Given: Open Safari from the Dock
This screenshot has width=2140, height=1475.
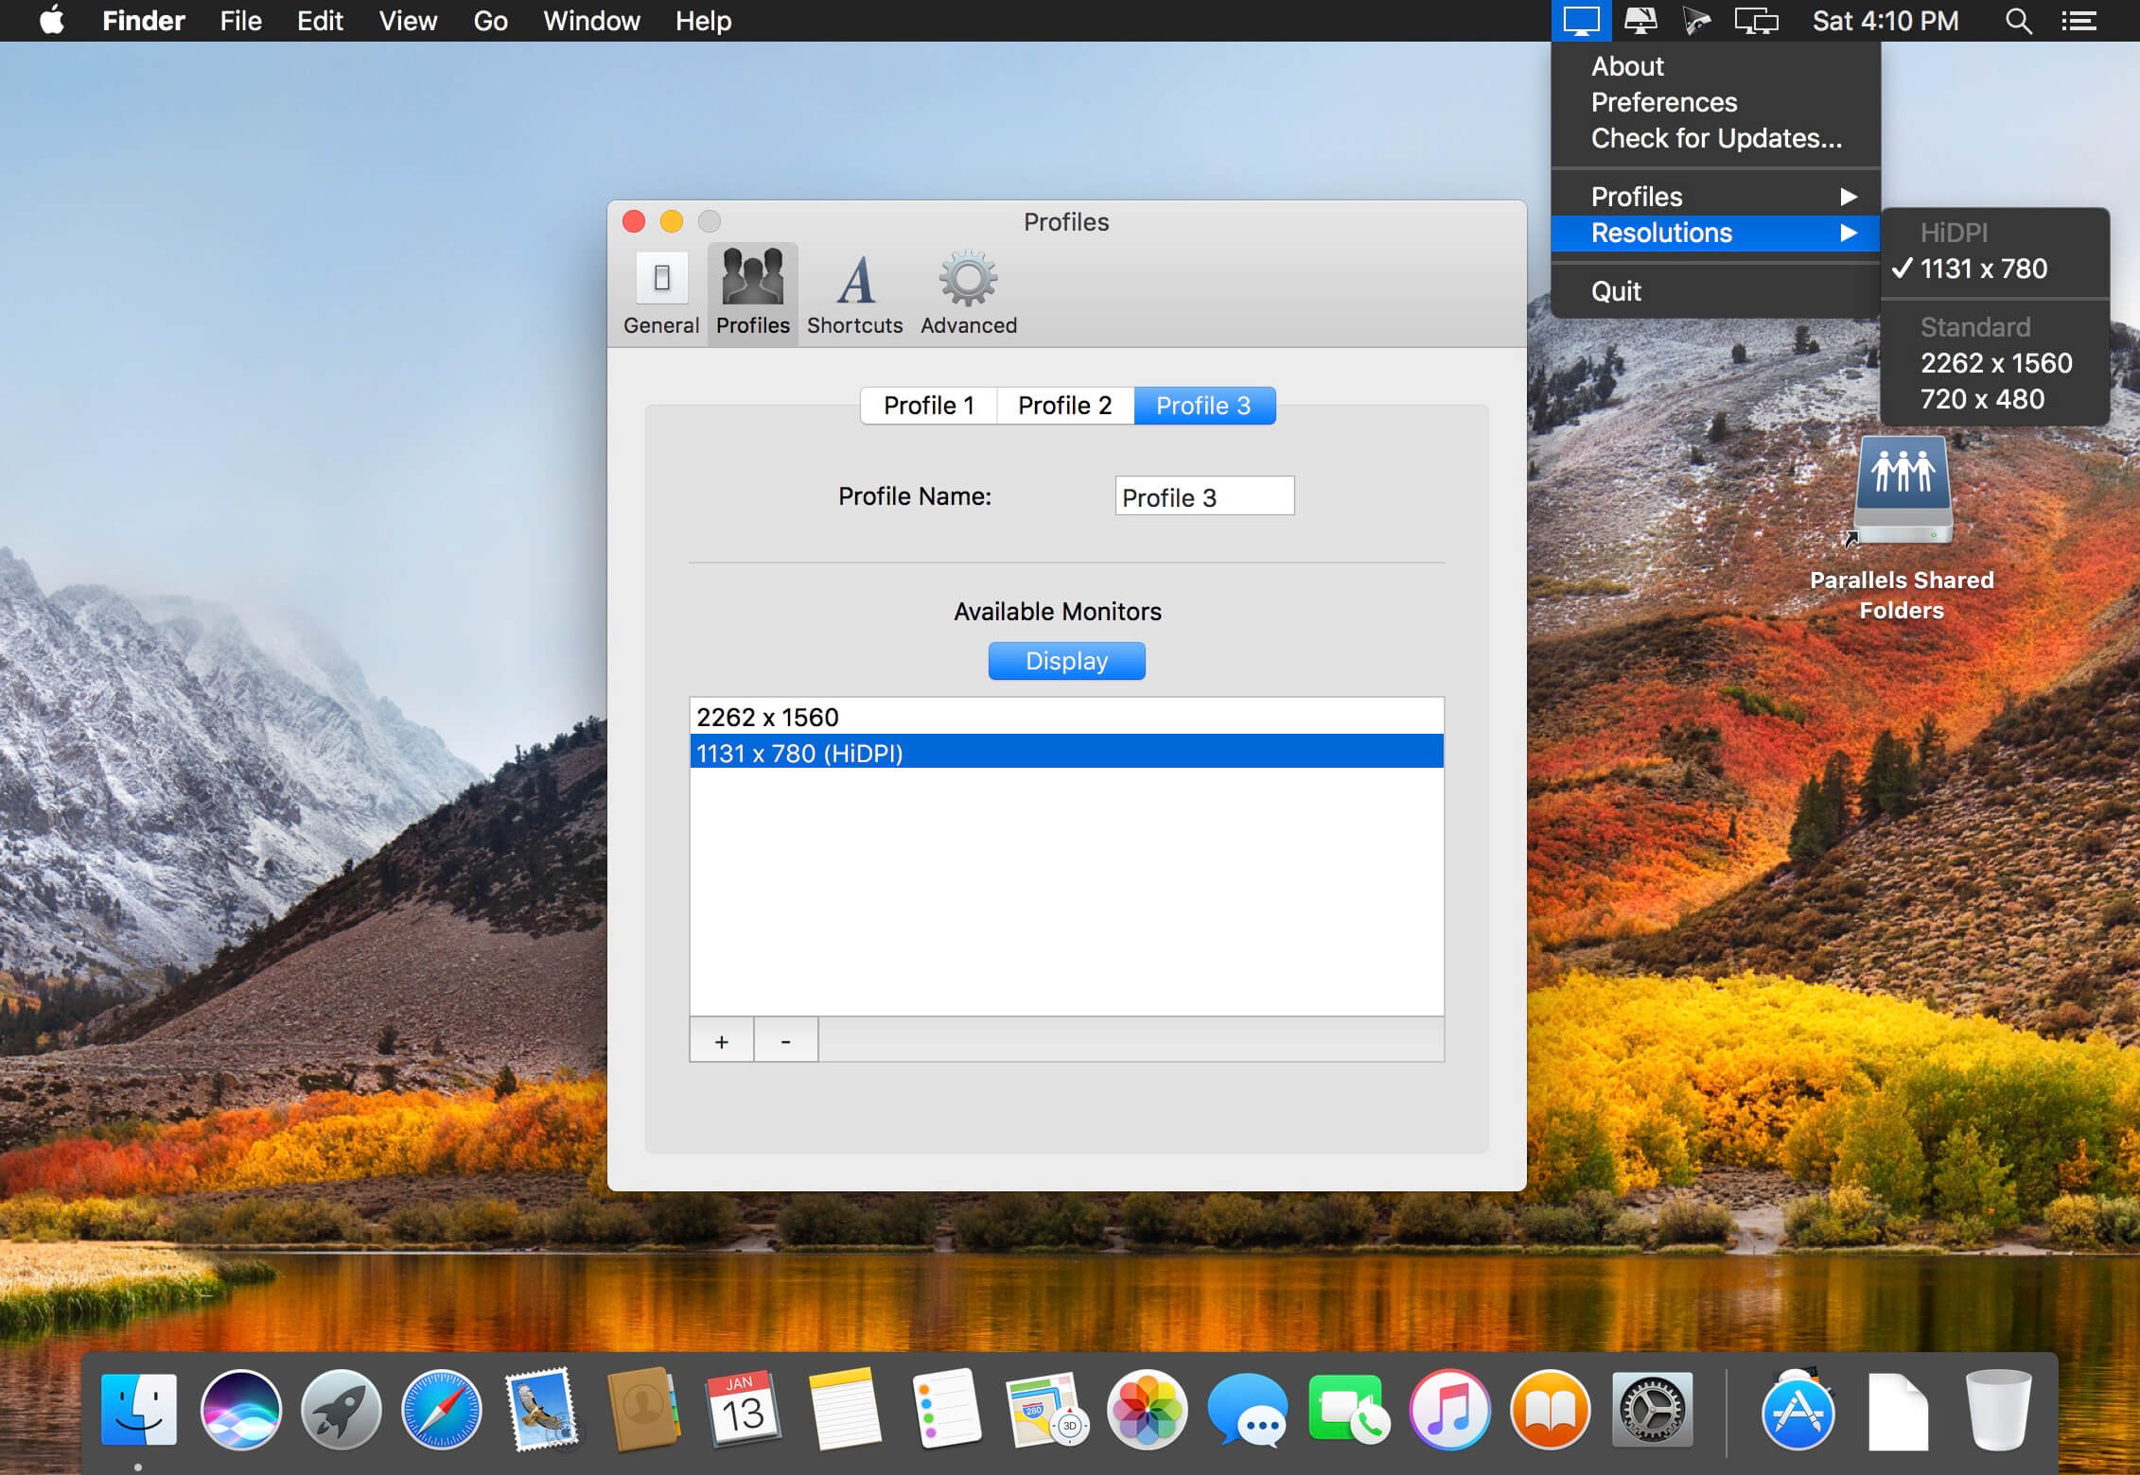Looking at the screenshot, I should [x=441, y=1410].
